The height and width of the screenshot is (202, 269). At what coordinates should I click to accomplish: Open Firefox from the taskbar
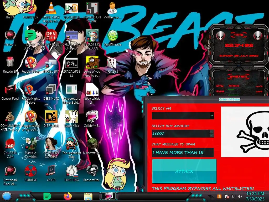coord(68,196)
